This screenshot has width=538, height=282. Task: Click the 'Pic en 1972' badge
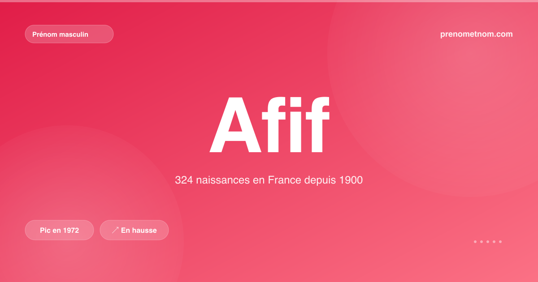(59, 230)
